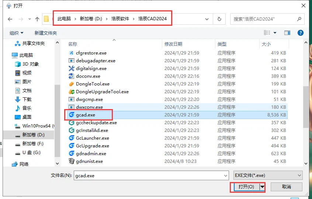Click the search magnifier icon
The width and height of the screenshot is (312, 199).
click(299, 19)
